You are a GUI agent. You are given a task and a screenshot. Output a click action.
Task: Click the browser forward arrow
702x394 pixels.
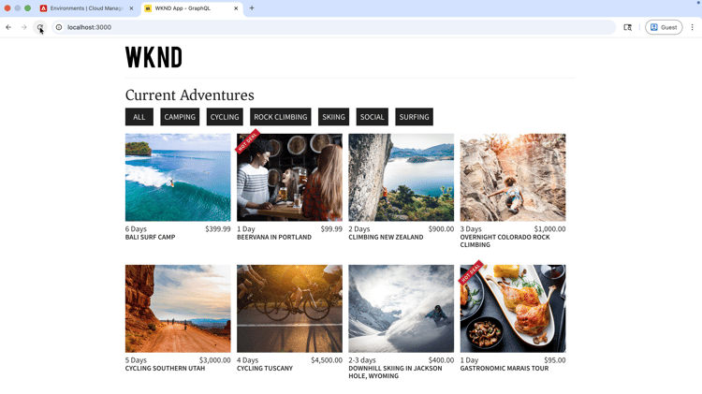tap(23, 27)
